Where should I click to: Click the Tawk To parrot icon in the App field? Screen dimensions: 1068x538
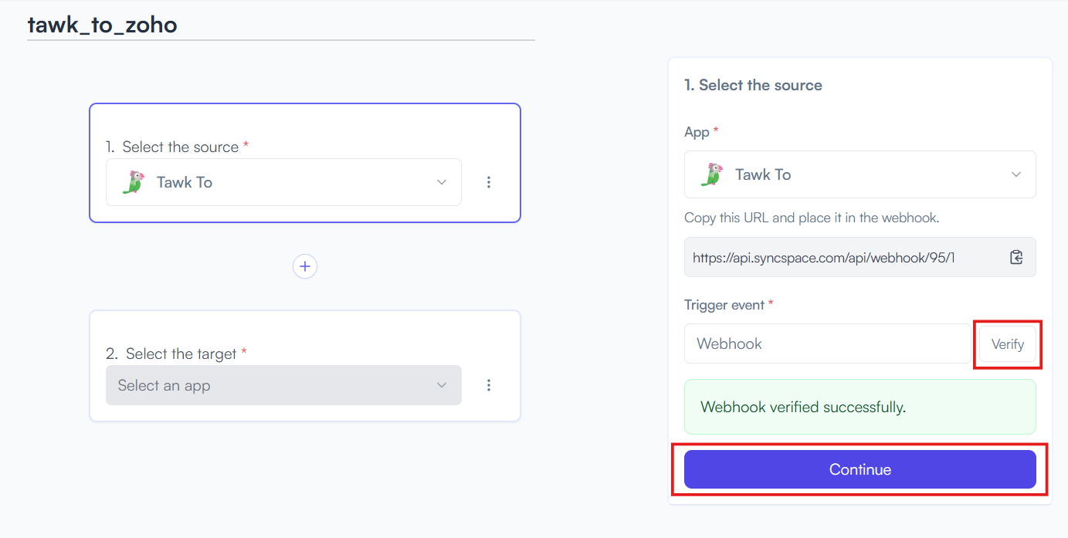(712, 174)
